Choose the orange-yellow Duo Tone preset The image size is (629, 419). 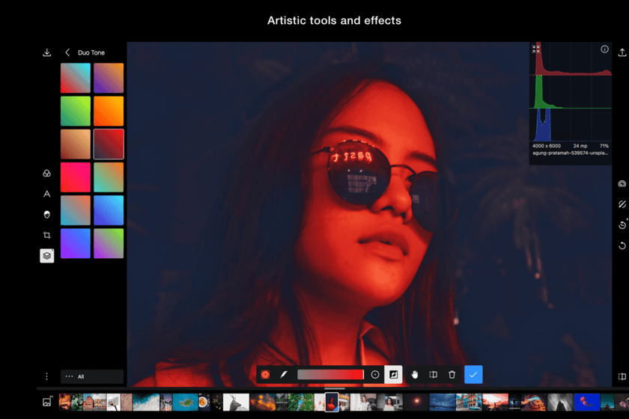click(109, 111)
